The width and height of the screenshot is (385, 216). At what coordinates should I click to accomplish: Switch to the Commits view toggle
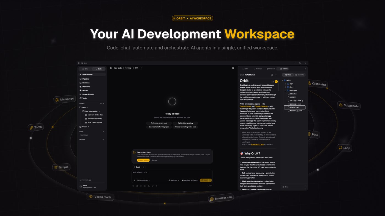pyautogui.click(x=299, y=75)
